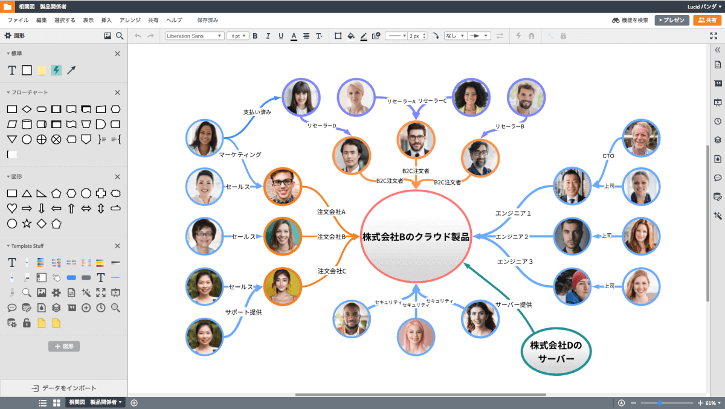Image resolution: width=725 pixels, height=409 pixels.
Task: Open the アレンジ menu
Action: (x=130, y=20)
